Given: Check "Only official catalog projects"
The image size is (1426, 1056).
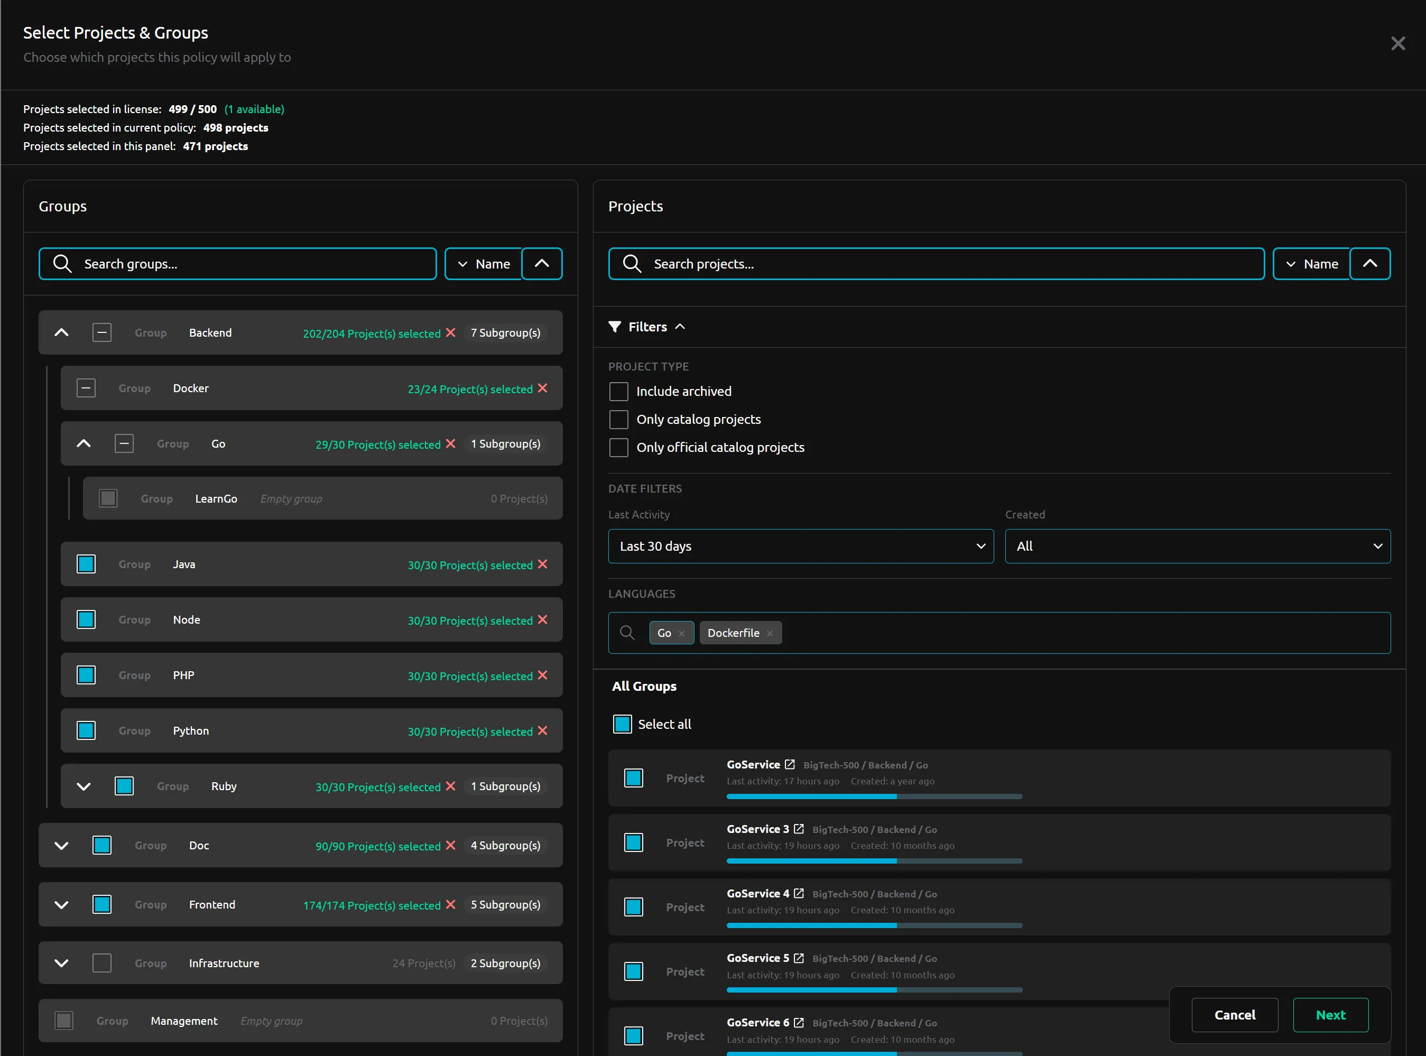Looking at the screenshot, I should coord(618,448).
